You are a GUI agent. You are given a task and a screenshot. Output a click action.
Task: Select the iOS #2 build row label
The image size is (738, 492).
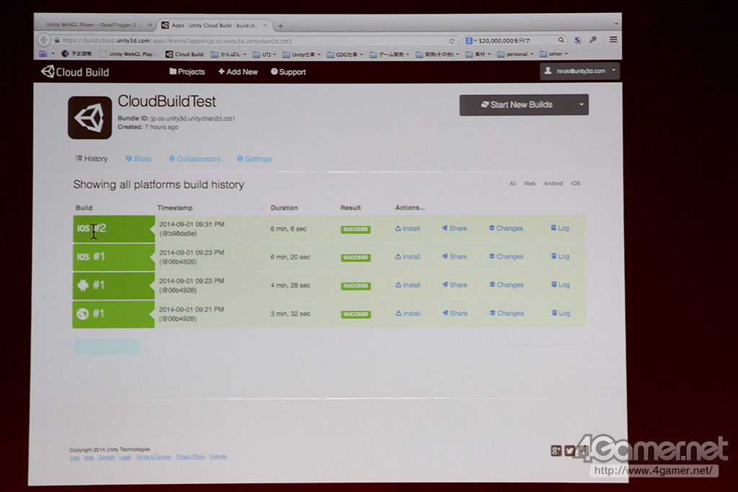click(x=113, y=229)
